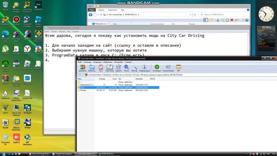The width and height of the screenshot is (277, 156).
Task: Switch to Главная tab in Explorer ribbon
Action: point(101,10)
